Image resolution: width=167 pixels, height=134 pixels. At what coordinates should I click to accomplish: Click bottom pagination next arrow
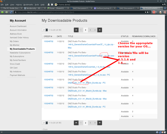tap(100, 123)
